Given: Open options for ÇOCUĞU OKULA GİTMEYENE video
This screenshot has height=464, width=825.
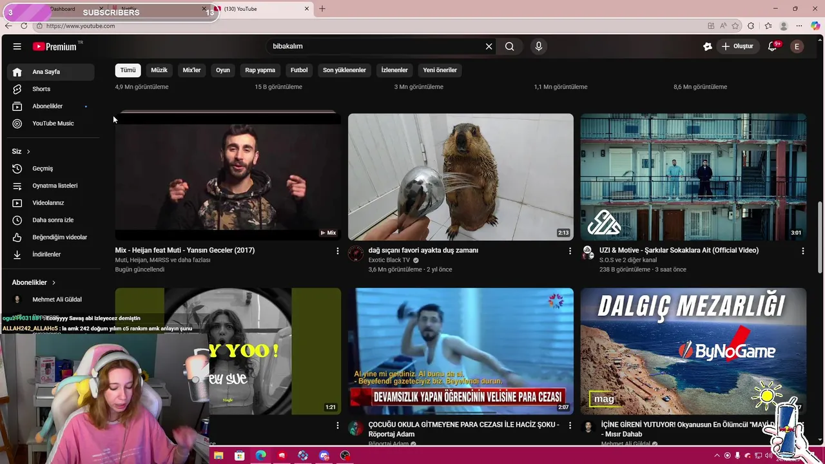Looking at the screenshot, I should click(570, 425).
